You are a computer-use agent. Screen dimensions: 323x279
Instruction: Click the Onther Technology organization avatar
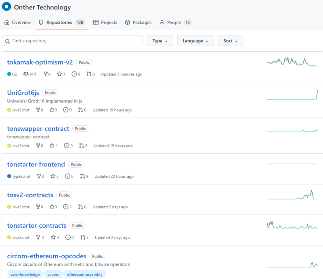(6, 7)
